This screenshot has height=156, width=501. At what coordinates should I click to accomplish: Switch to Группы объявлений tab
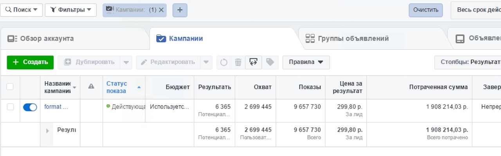tap(347, 39)
